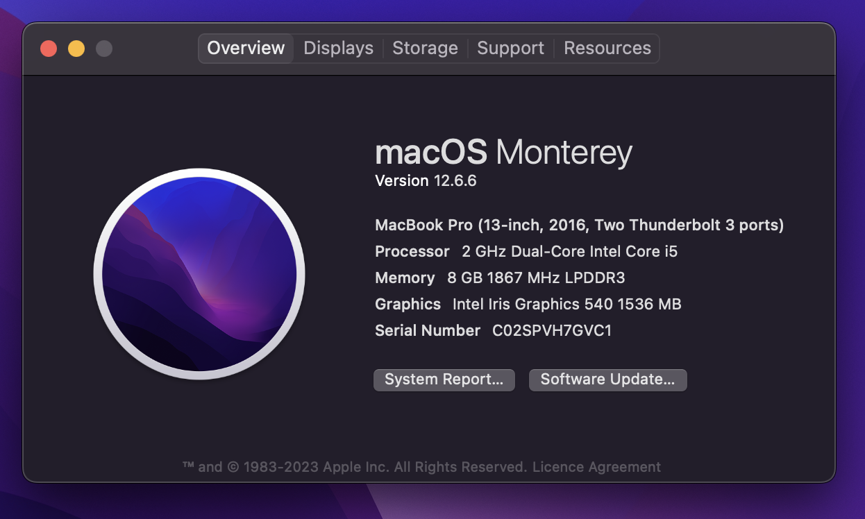The width and height of the screenshot is (865, 519).
Task: Open the Storage tab
Action: tap(425, 49)
